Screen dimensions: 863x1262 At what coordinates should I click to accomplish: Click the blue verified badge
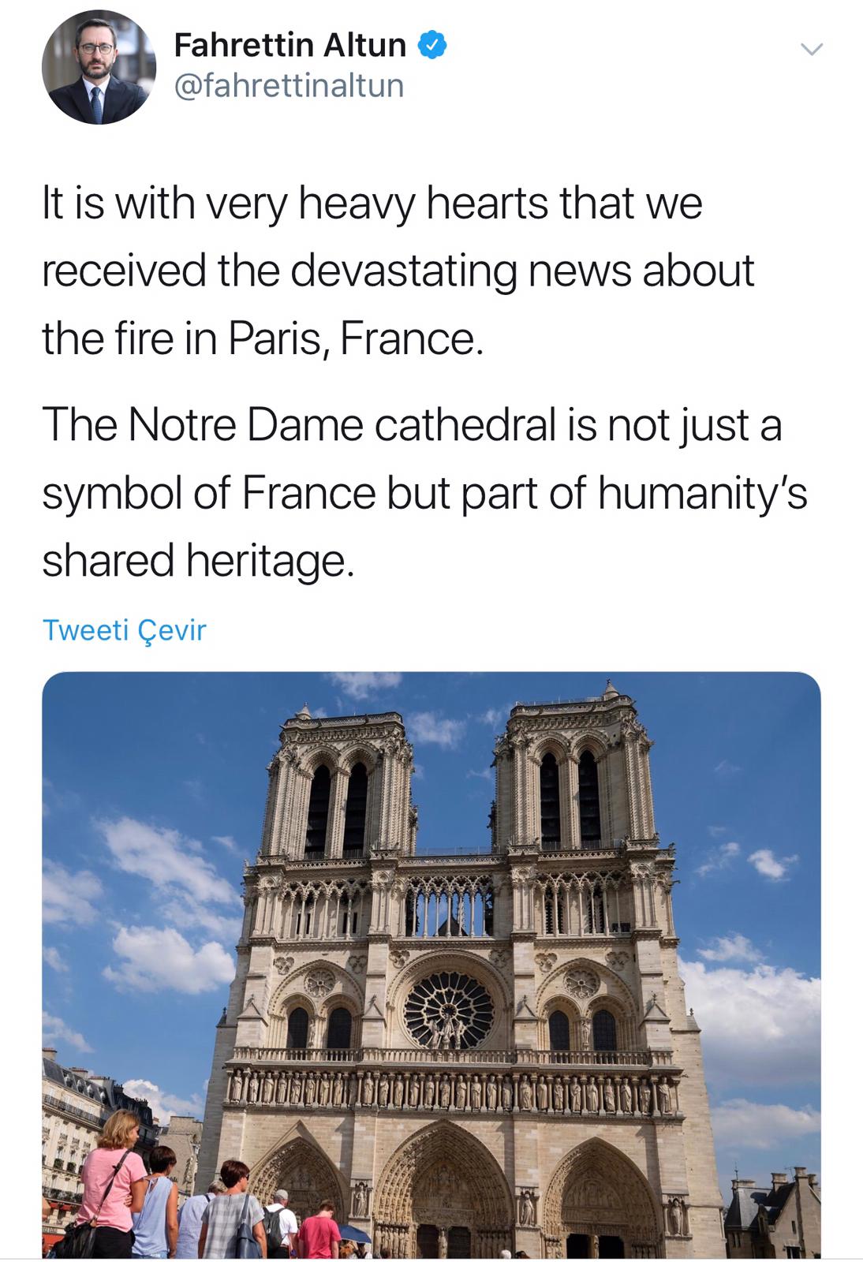(x=432, y=46)
